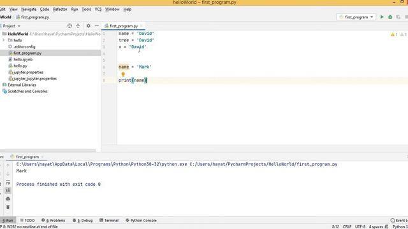Close the first_program tab in the Run panel
The height and width of the screenshot is (229, 408).
point(42,157)
